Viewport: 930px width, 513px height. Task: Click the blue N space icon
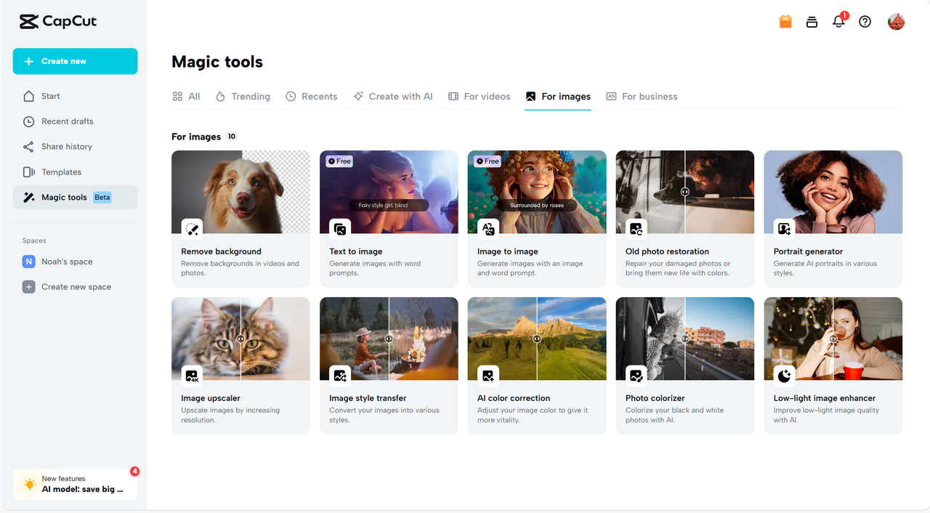click(x=28, y=262)
